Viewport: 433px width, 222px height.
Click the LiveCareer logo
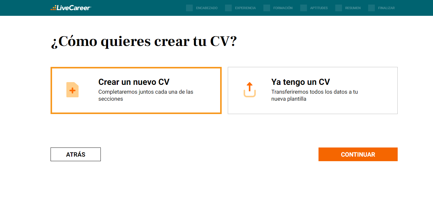(71, 8)
